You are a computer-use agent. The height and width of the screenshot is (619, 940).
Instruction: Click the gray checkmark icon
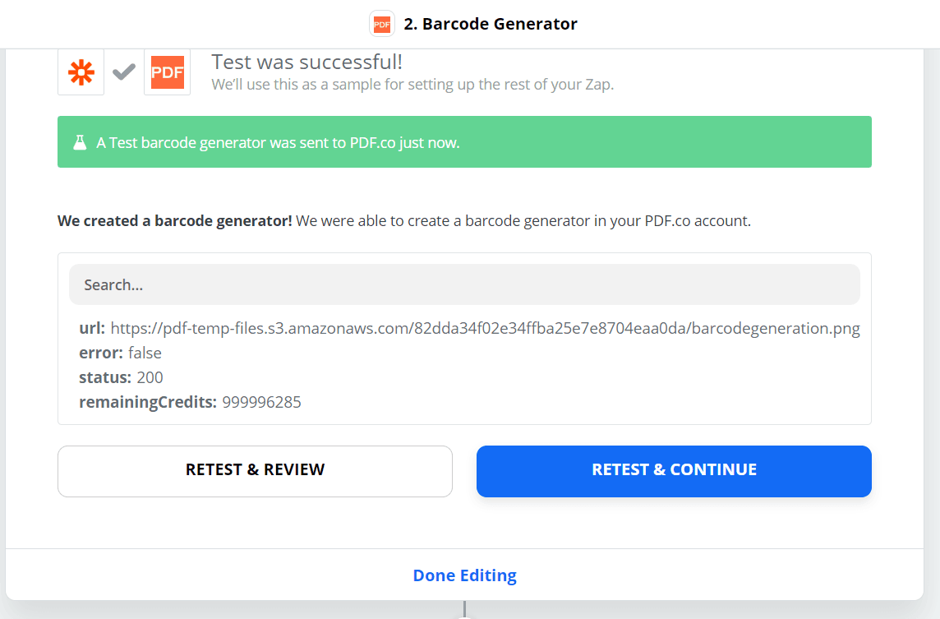click(124, 72)
